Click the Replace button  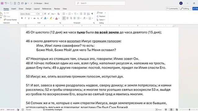tap(101, 16)
